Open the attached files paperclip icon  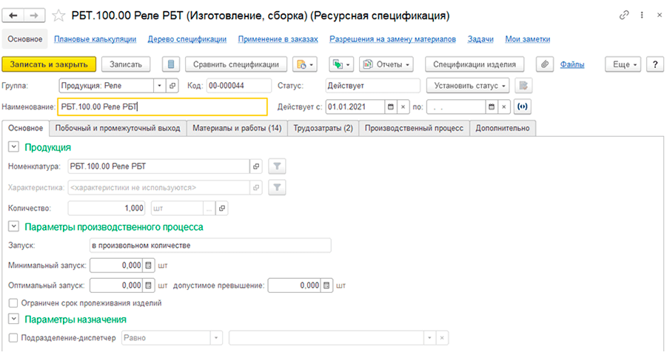pos(545,64)
